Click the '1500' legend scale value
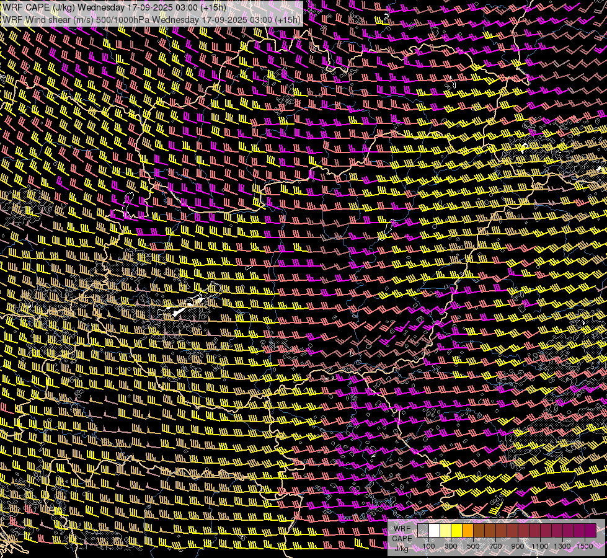607x558 pixels. click(x=585, y=546)
